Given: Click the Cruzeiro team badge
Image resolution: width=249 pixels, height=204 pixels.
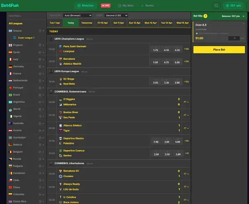Looking at the screenshot, I should [x=61, y=176].
